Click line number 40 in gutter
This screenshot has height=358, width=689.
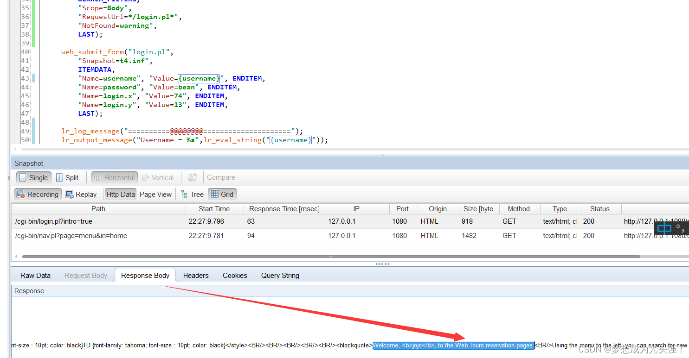coord(25,52)
